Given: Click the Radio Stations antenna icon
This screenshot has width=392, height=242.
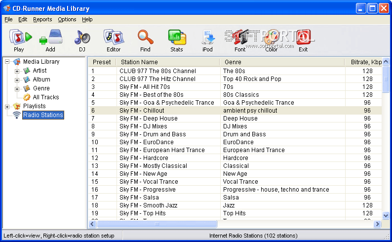Looking at the screenshot, I should (x=17, y=115).
